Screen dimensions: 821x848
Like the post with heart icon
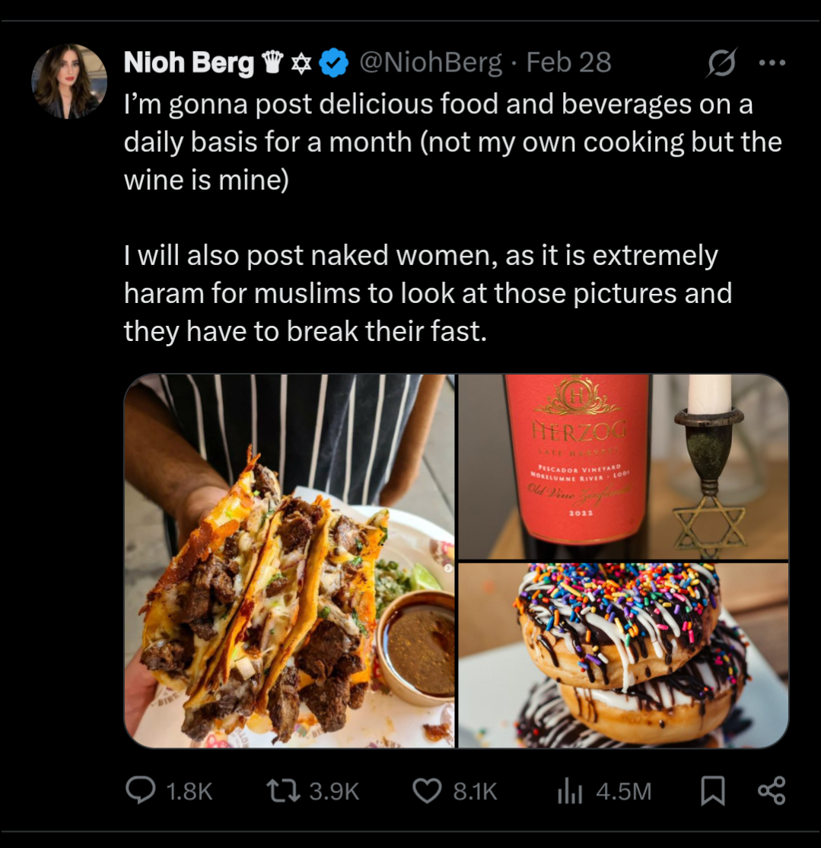pos(427,791)
